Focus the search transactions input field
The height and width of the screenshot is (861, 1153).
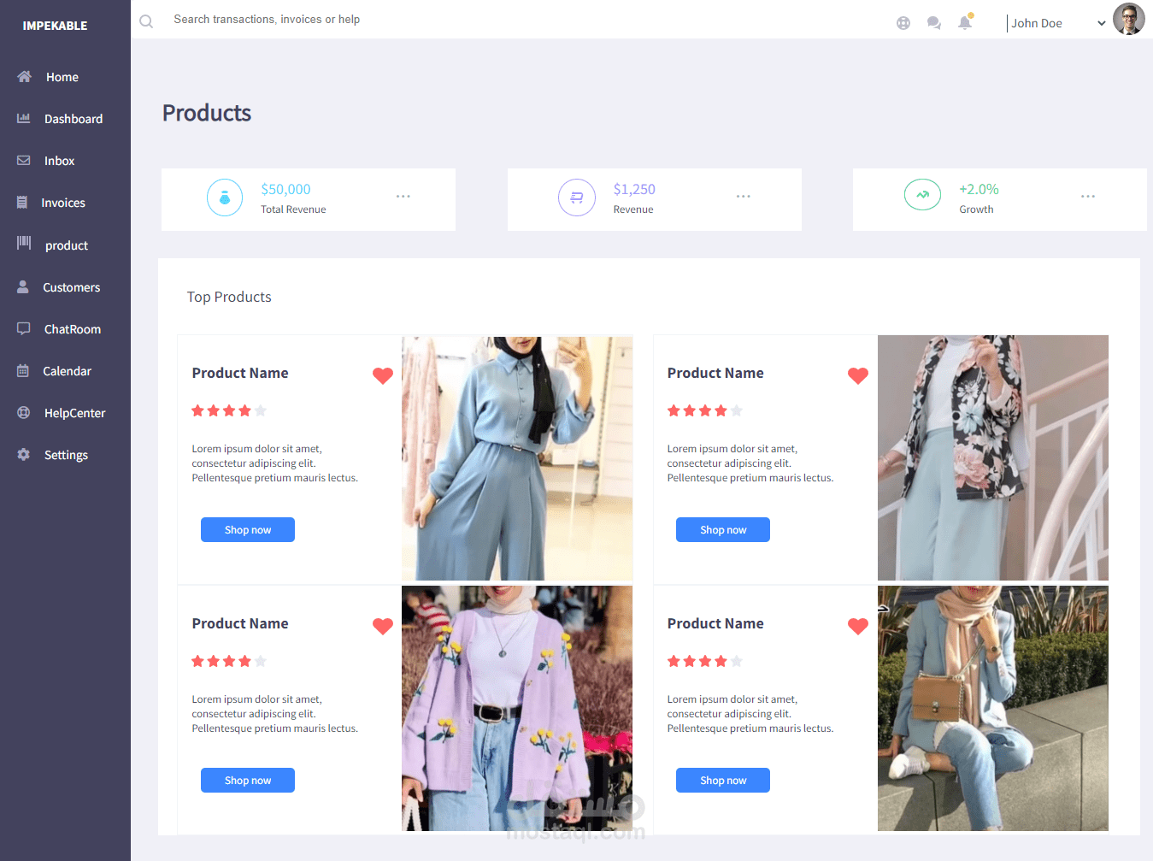coord(267,20)
